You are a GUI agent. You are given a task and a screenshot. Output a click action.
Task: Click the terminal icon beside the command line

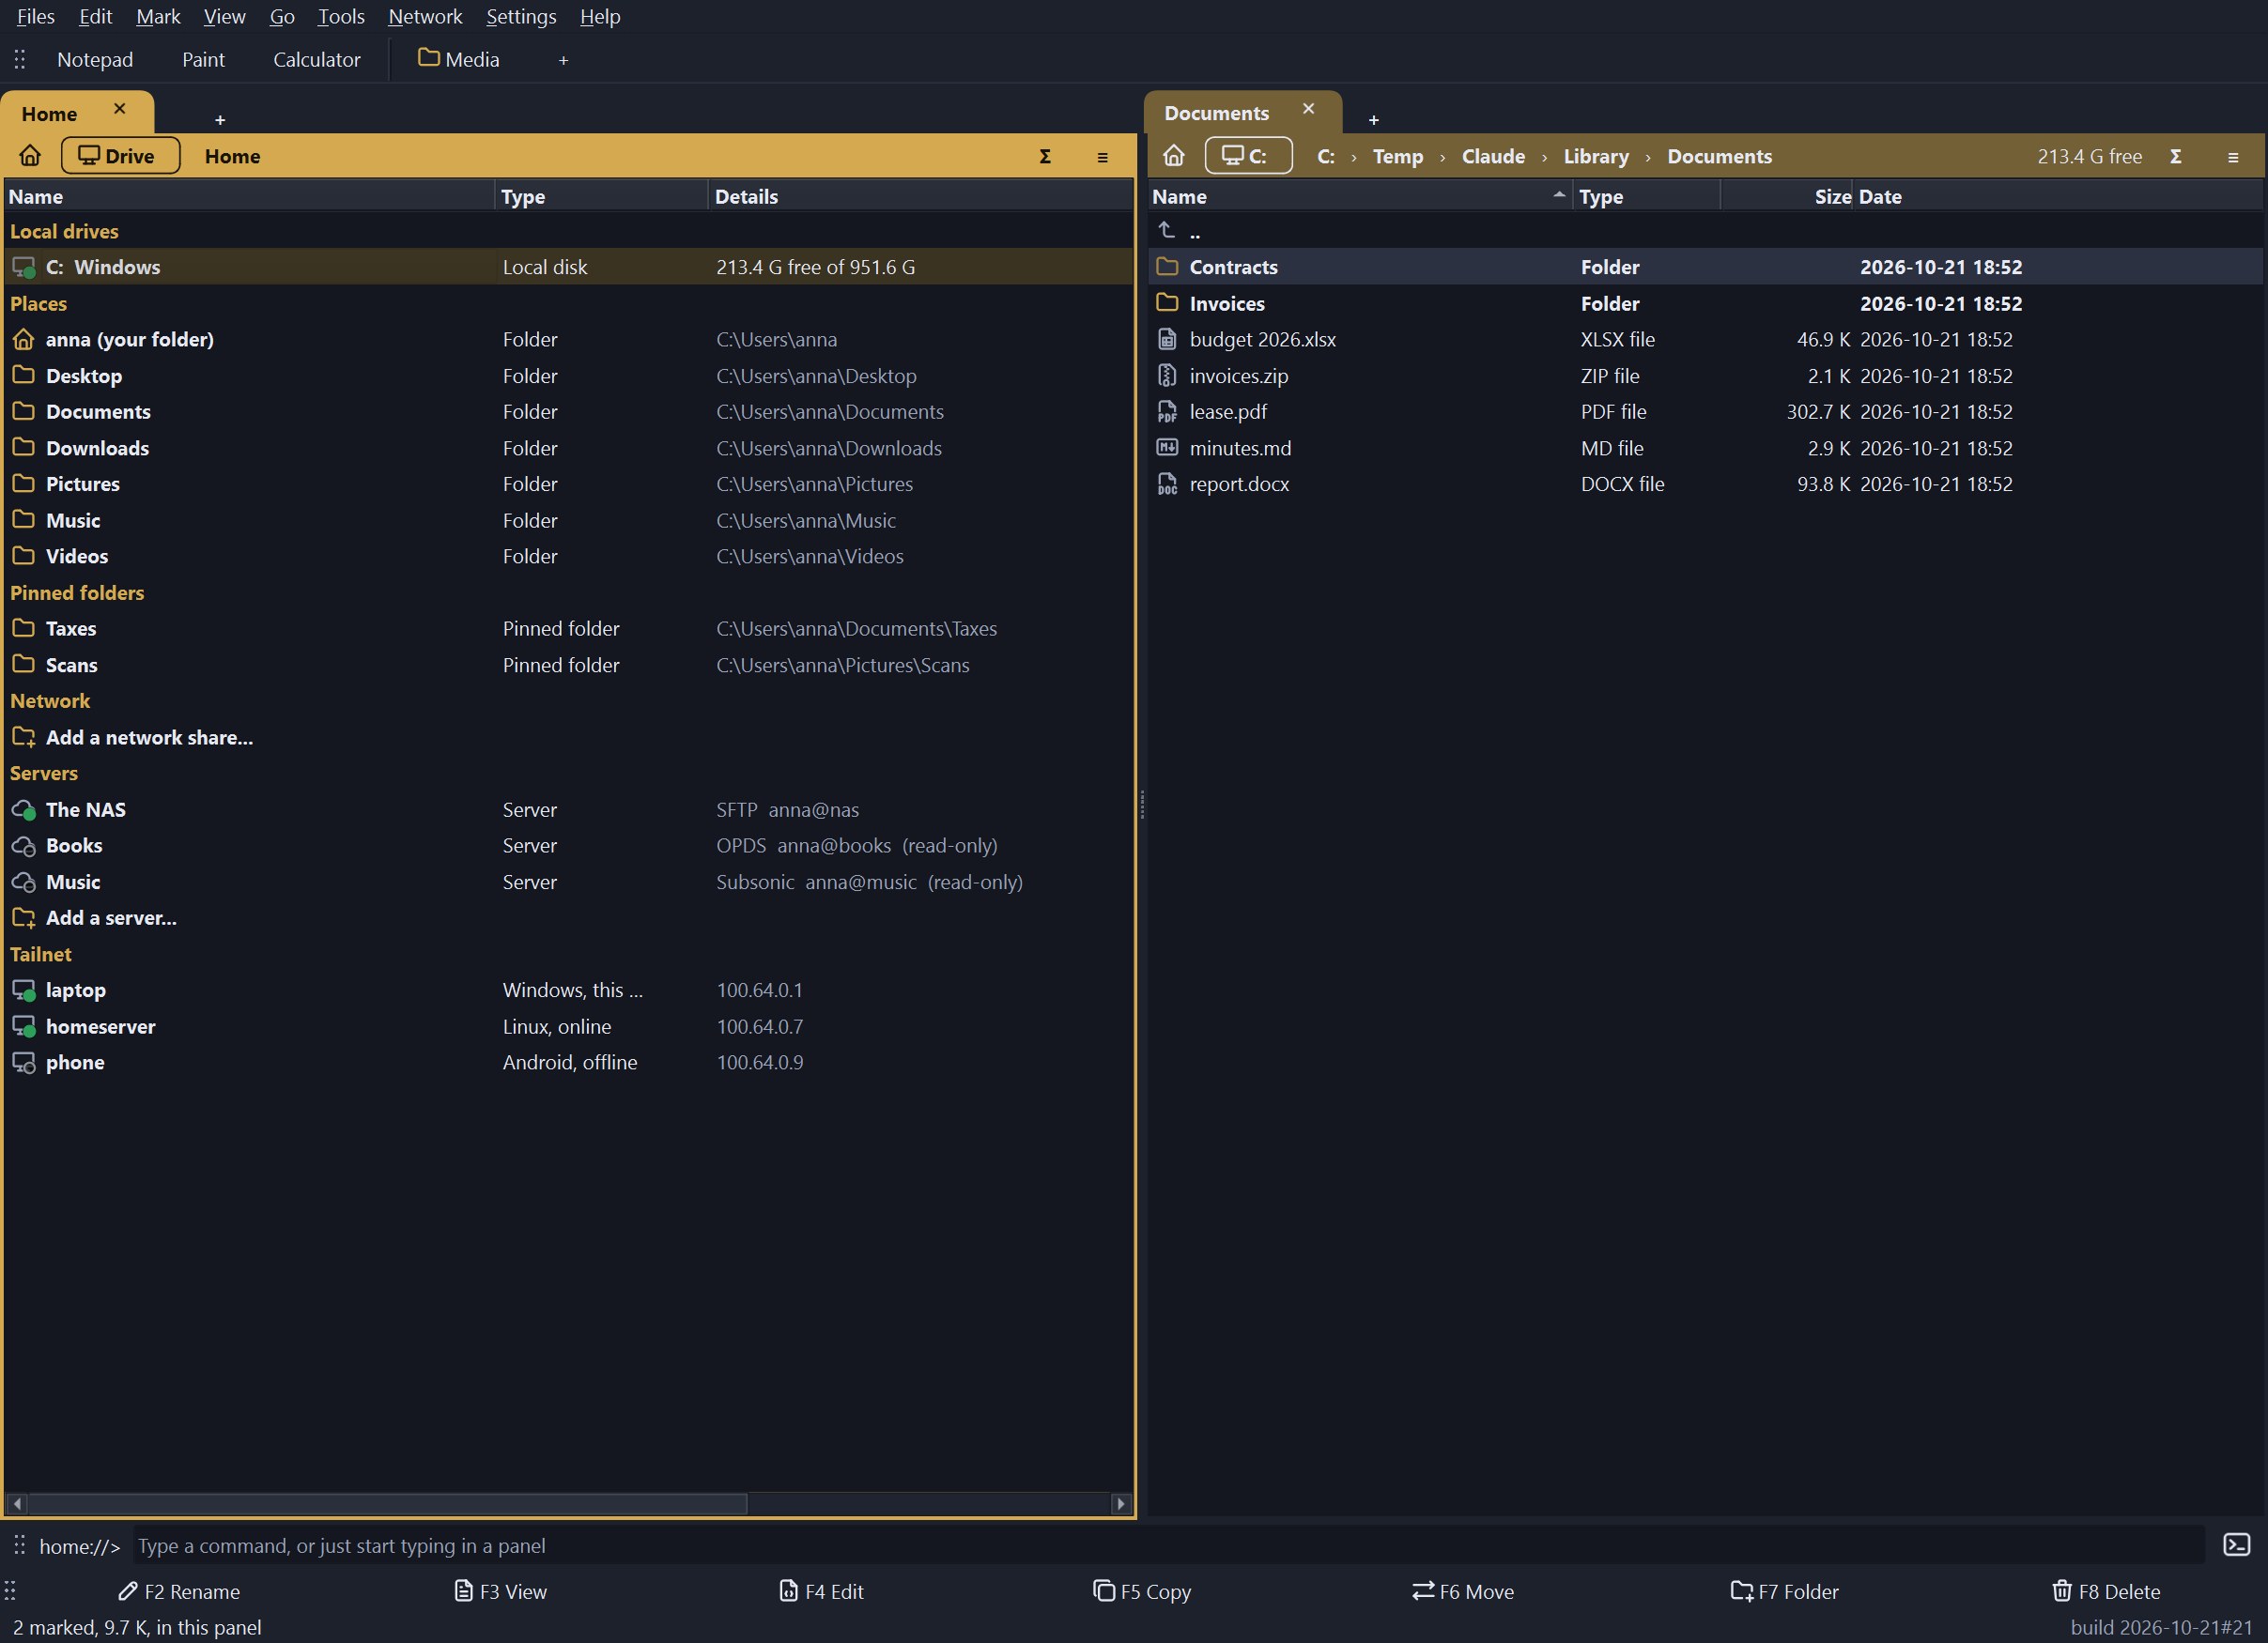click(2237, 1545)
